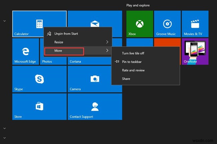Click the OneNote tile label
The height and width of the screenshot is (144, 217).
(190, 62)
